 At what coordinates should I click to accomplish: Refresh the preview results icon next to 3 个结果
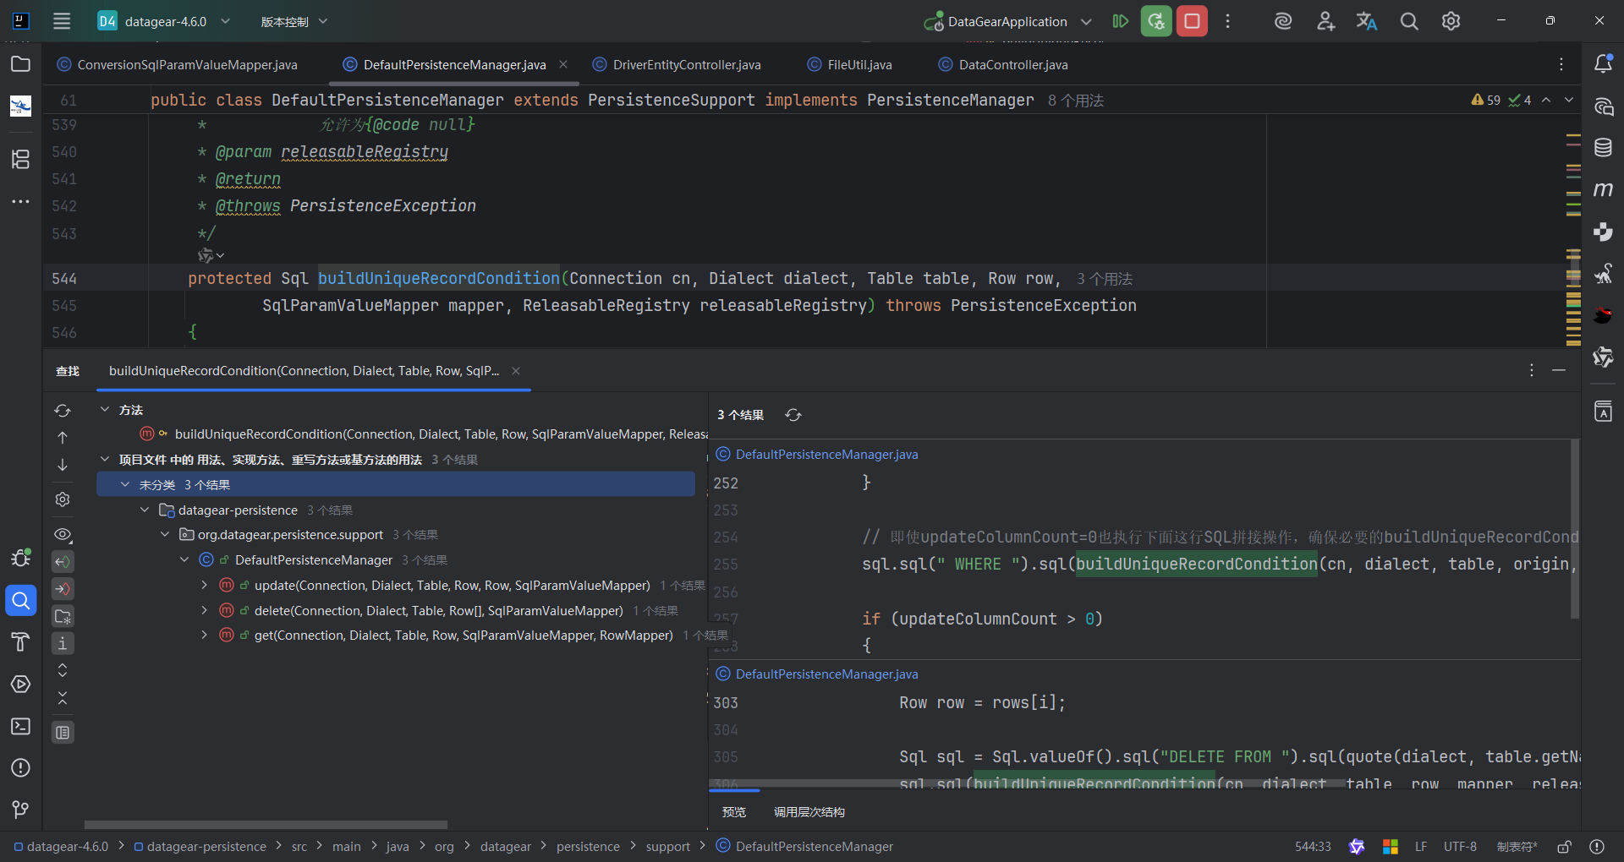(793, 415)
